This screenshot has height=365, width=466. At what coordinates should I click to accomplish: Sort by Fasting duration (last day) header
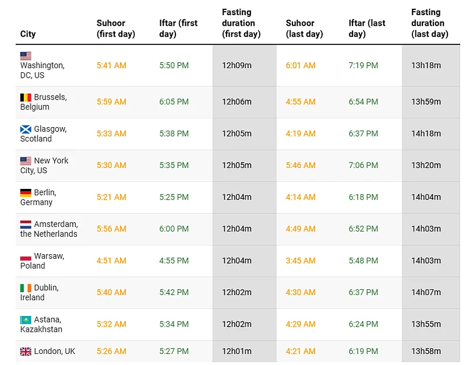click(x=429, y=23)
